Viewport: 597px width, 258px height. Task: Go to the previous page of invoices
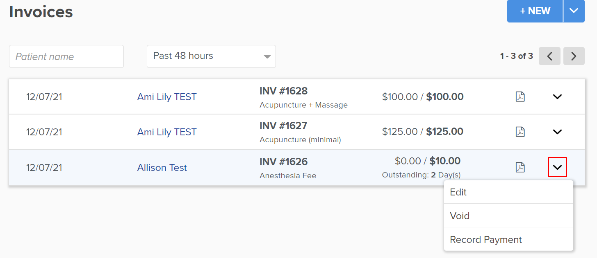tap(549, 56)
